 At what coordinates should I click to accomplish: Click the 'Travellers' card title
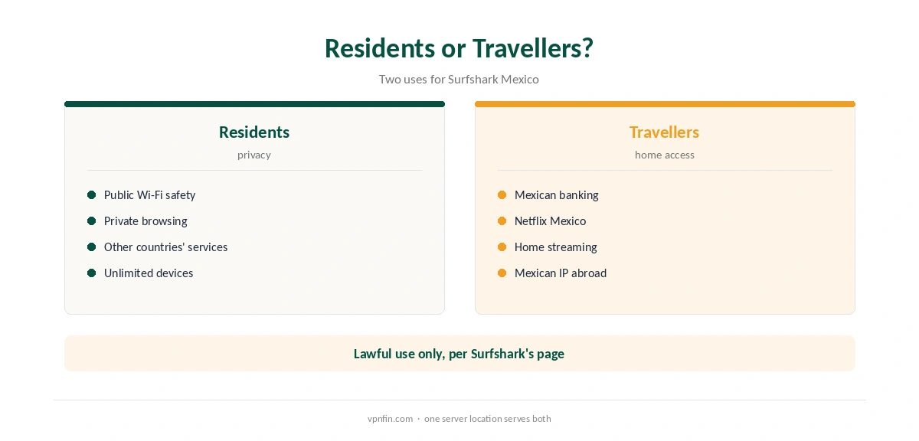664,132
